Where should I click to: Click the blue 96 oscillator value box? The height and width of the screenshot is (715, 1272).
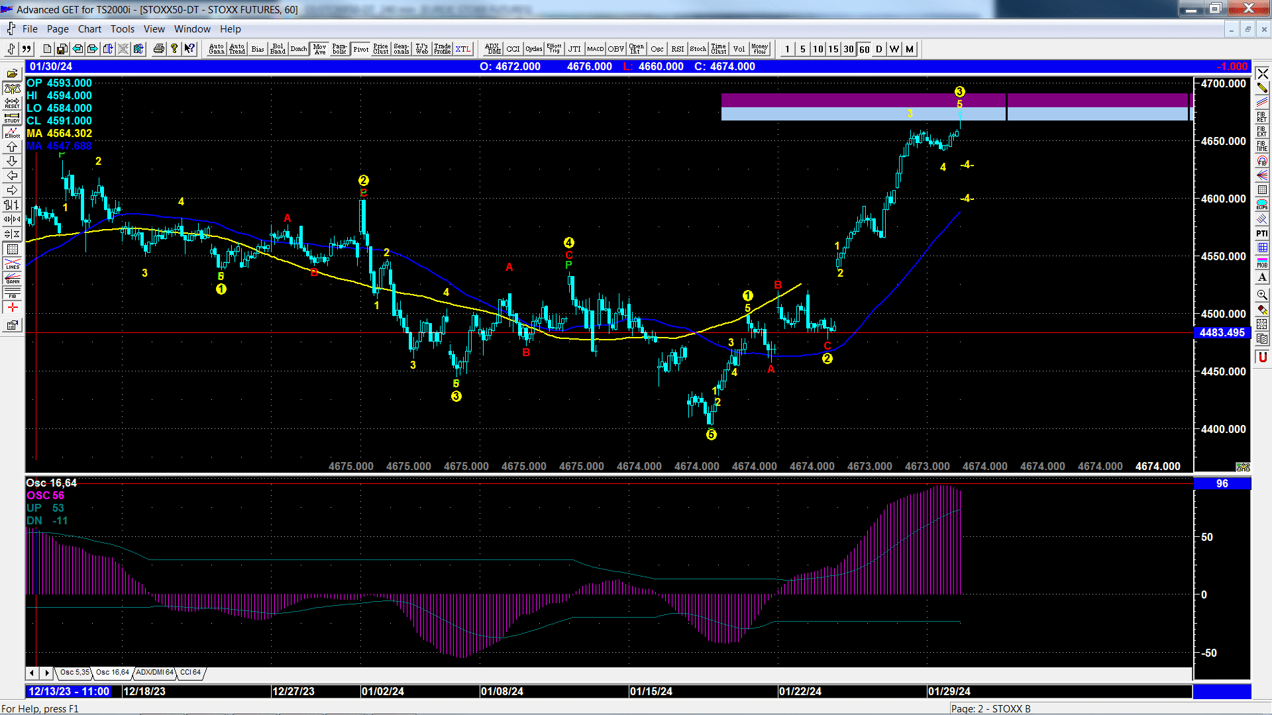[x=1222, y=484]
